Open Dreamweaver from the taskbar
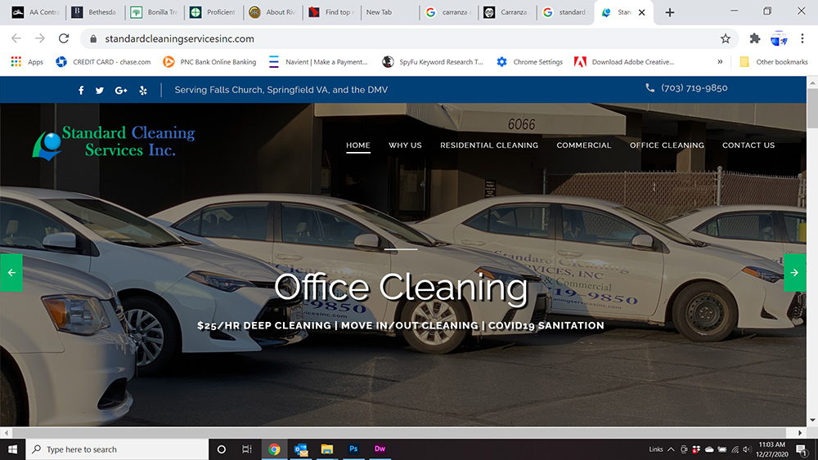818x460 pixels. point(380,449)
